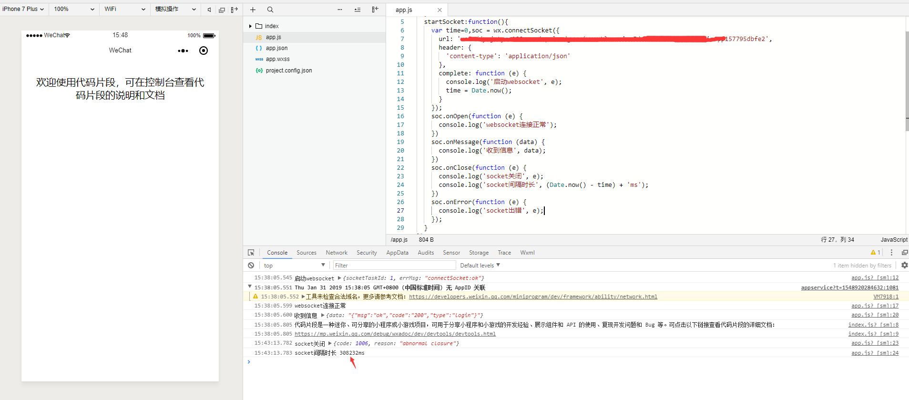Click the JavaScript language mode in status bar
The width and height of the screenshot is (909, 400).
point(894,240)
